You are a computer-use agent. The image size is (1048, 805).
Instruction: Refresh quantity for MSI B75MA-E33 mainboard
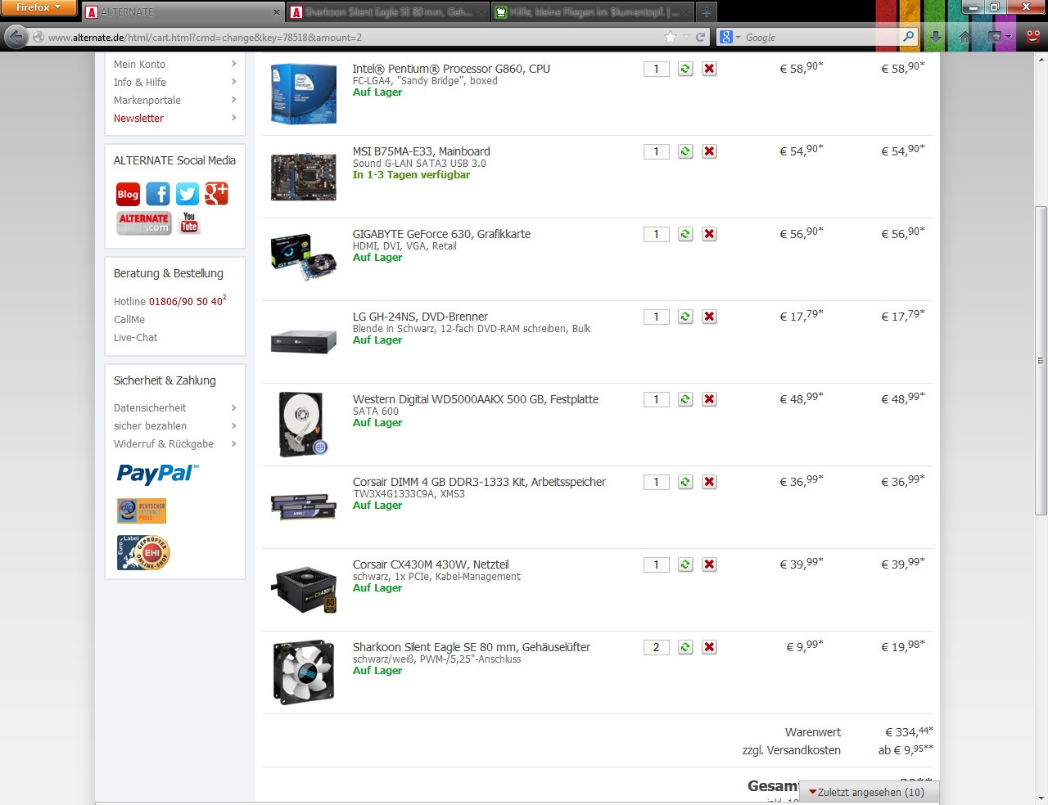[685, 151]
